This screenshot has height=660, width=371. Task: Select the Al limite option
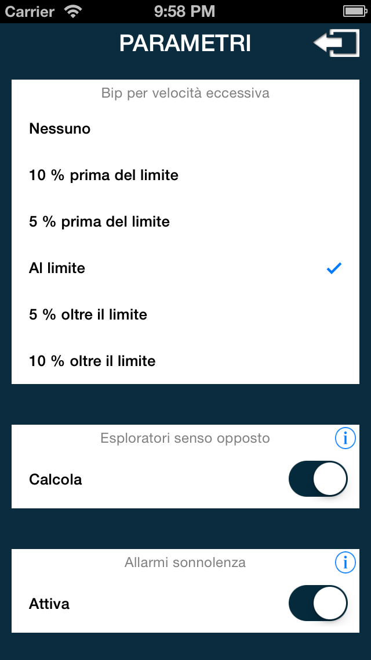pyautogui.click(x=57, y=268)
